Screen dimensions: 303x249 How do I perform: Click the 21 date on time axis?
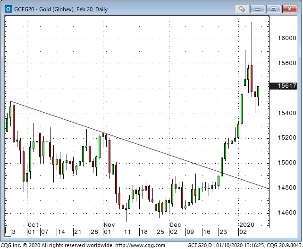point(78,232)
